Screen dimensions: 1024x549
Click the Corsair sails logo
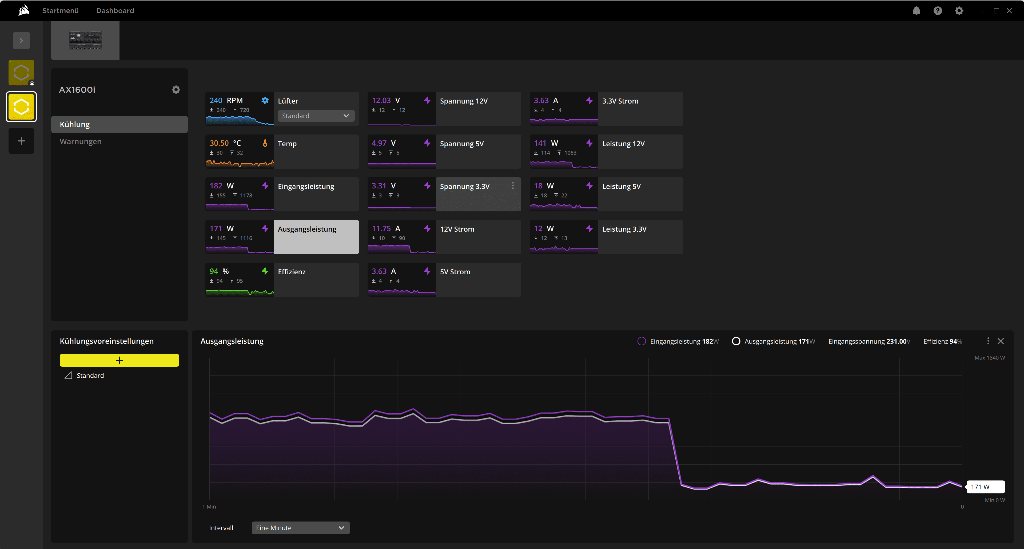point(24,10)
